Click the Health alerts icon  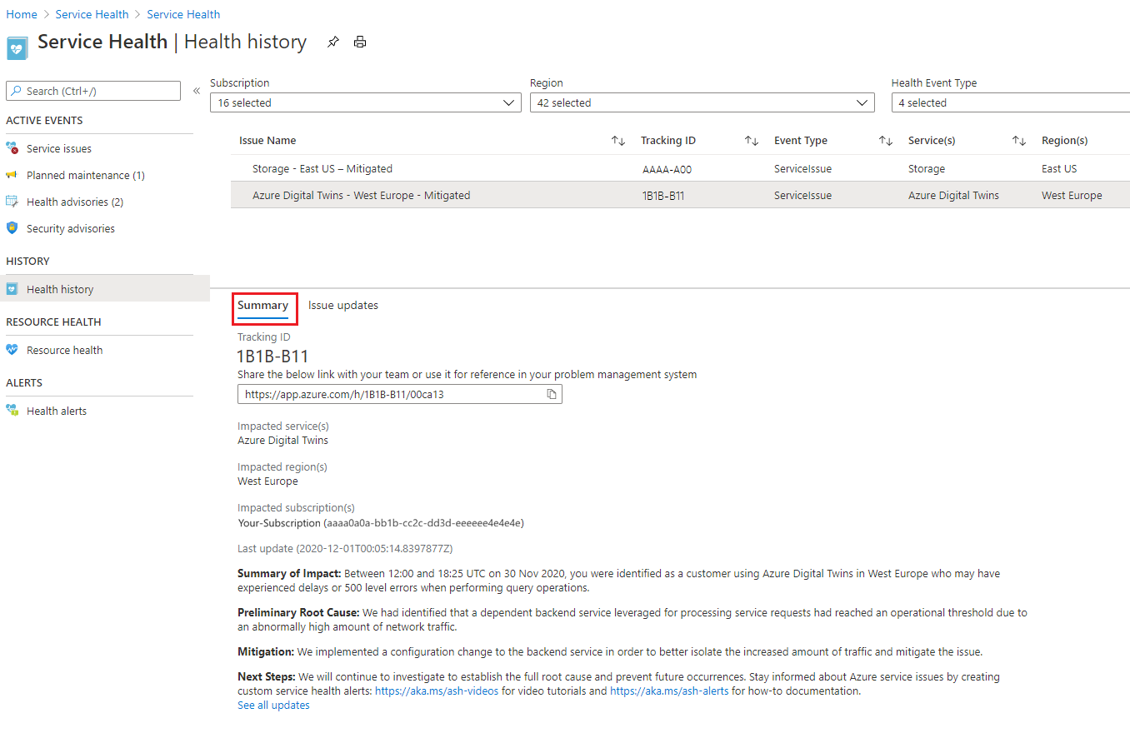coord(12,411)
